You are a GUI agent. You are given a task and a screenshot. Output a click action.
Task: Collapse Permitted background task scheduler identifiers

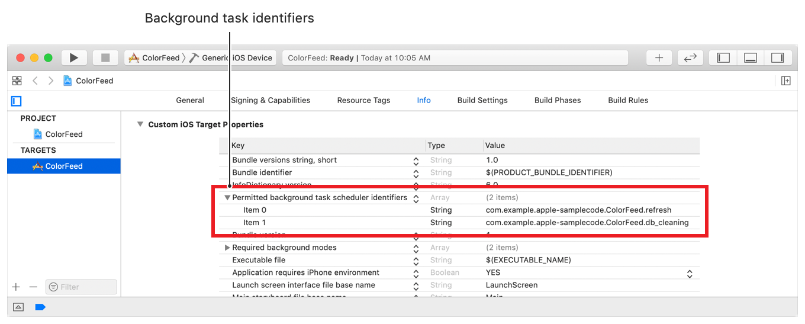227,198
